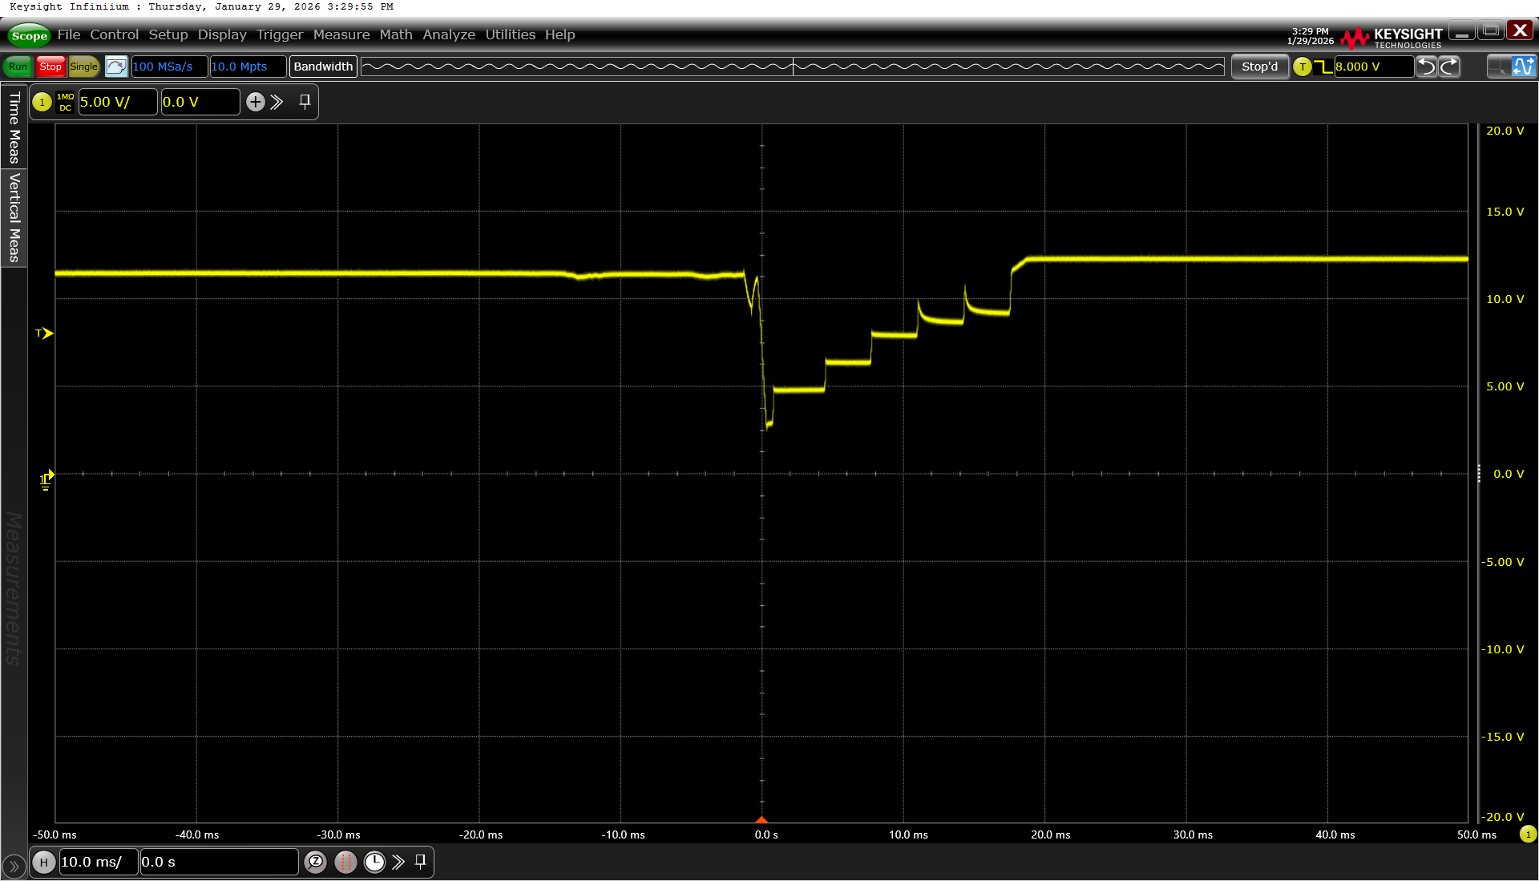Click the 5.00 V/ vertical scale field

coord(118,102)
